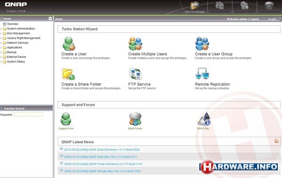Click the System Administration folder icon
This screenshot has width=282, height=178.
pos(5,29)
